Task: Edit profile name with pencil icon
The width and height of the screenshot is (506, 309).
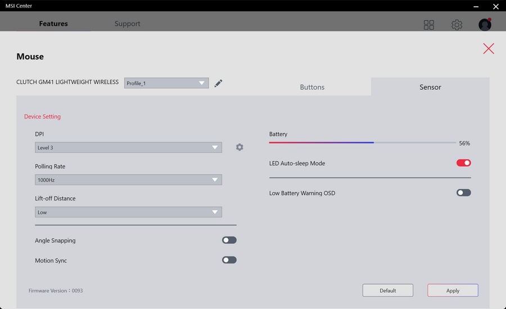Action: tap(218, 83)
